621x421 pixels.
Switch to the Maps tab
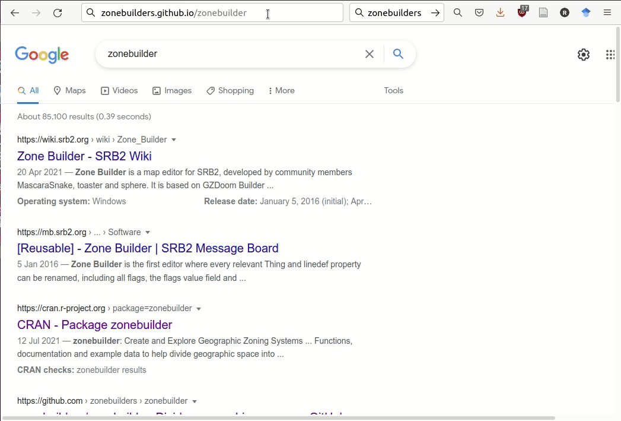click(x=70, y=91)
